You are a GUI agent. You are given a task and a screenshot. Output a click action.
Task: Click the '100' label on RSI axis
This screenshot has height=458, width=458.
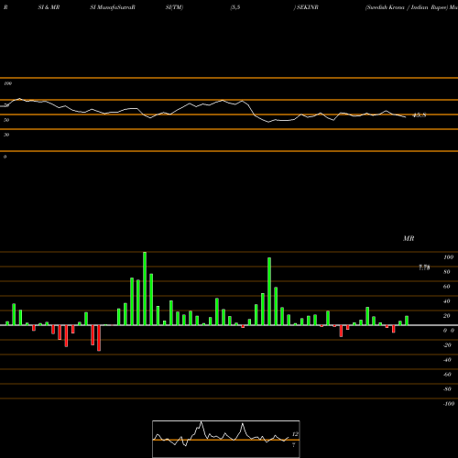7,83
